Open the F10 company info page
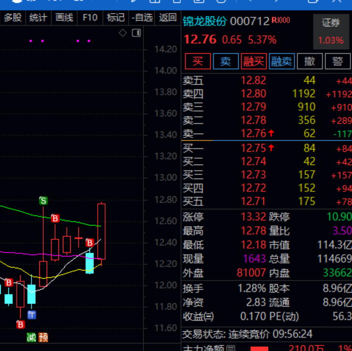Screen dimensions: 352x351 tap(90, 18)
